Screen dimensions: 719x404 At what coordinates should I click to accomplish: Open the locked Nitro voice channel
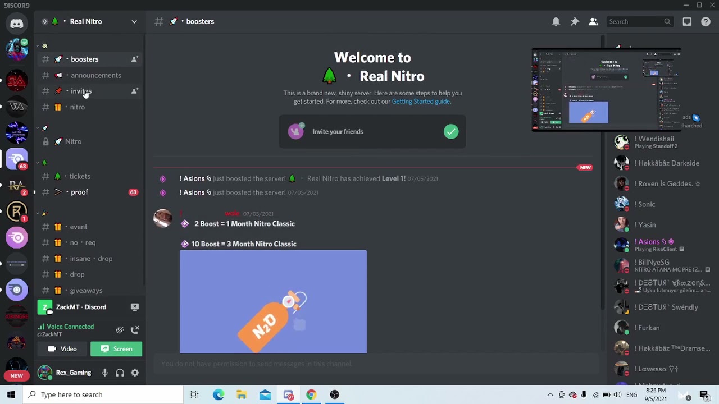[89, 141]
